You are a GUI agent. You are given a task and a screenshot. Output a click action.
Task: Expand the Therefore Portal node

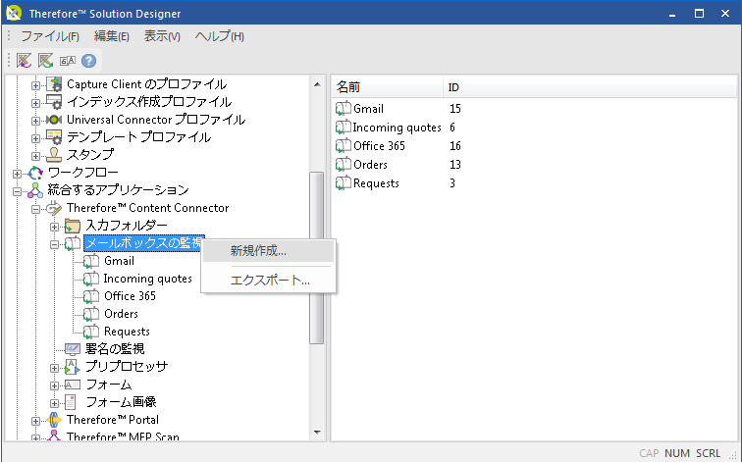click(35, 421)
